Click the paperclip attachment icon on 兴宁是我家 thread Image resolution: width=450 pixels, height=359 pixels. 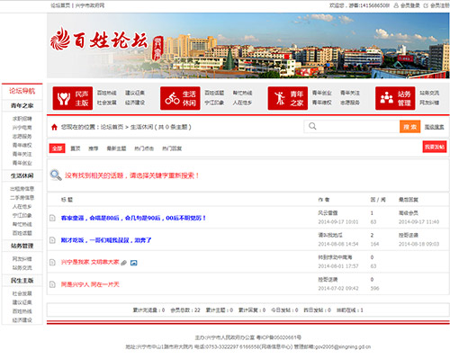coord(124,263)
